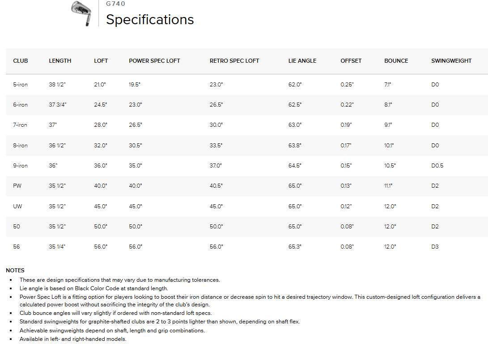The width and height of the screenshot is (488, 344).
Task: Click the 56 wedge D3 swingweight cell
Action: pos(435,247)
